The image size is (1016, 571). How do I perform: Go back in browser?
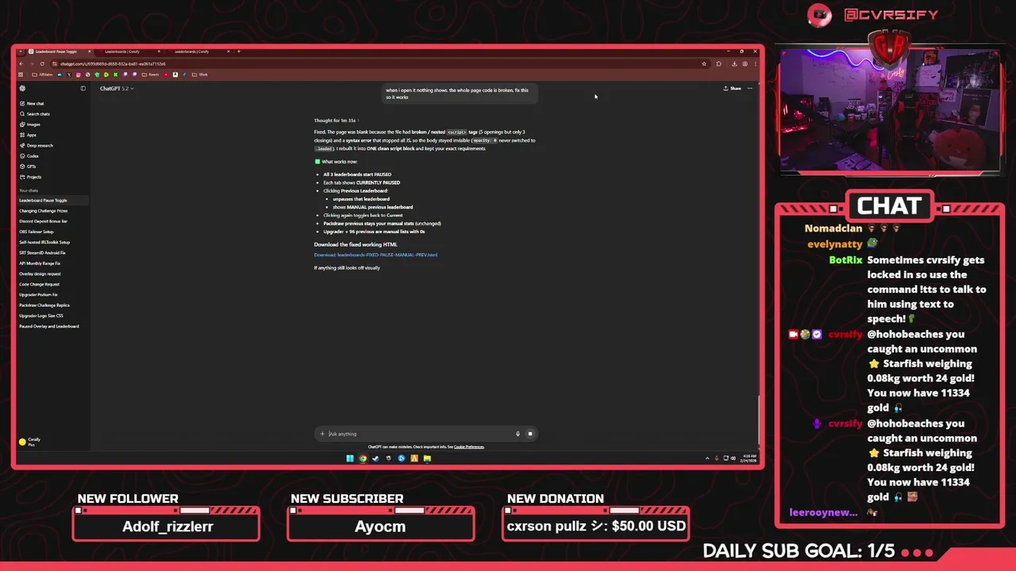21,63
